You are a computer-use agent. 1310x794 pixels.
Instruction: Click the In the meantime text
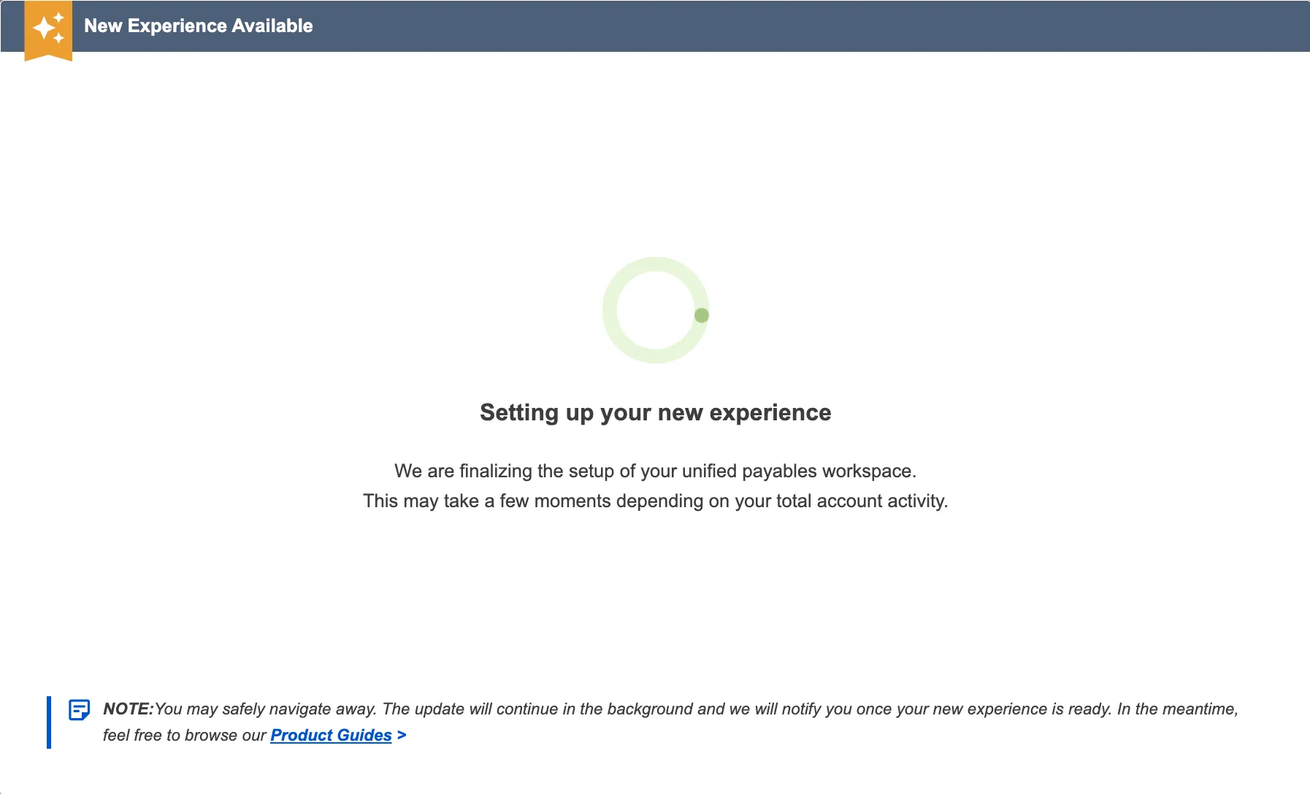[x=1177, y=709]
